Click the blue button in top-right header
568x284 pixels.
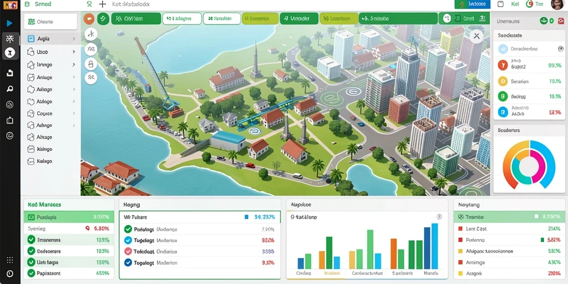pyautogui.click(x=473, y=4)
